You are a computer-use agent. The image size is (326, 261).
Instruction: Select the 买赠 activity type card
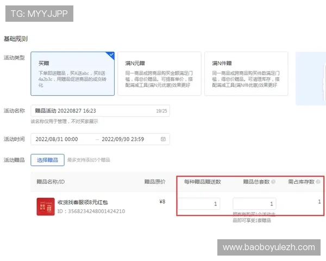coord(72,74)
